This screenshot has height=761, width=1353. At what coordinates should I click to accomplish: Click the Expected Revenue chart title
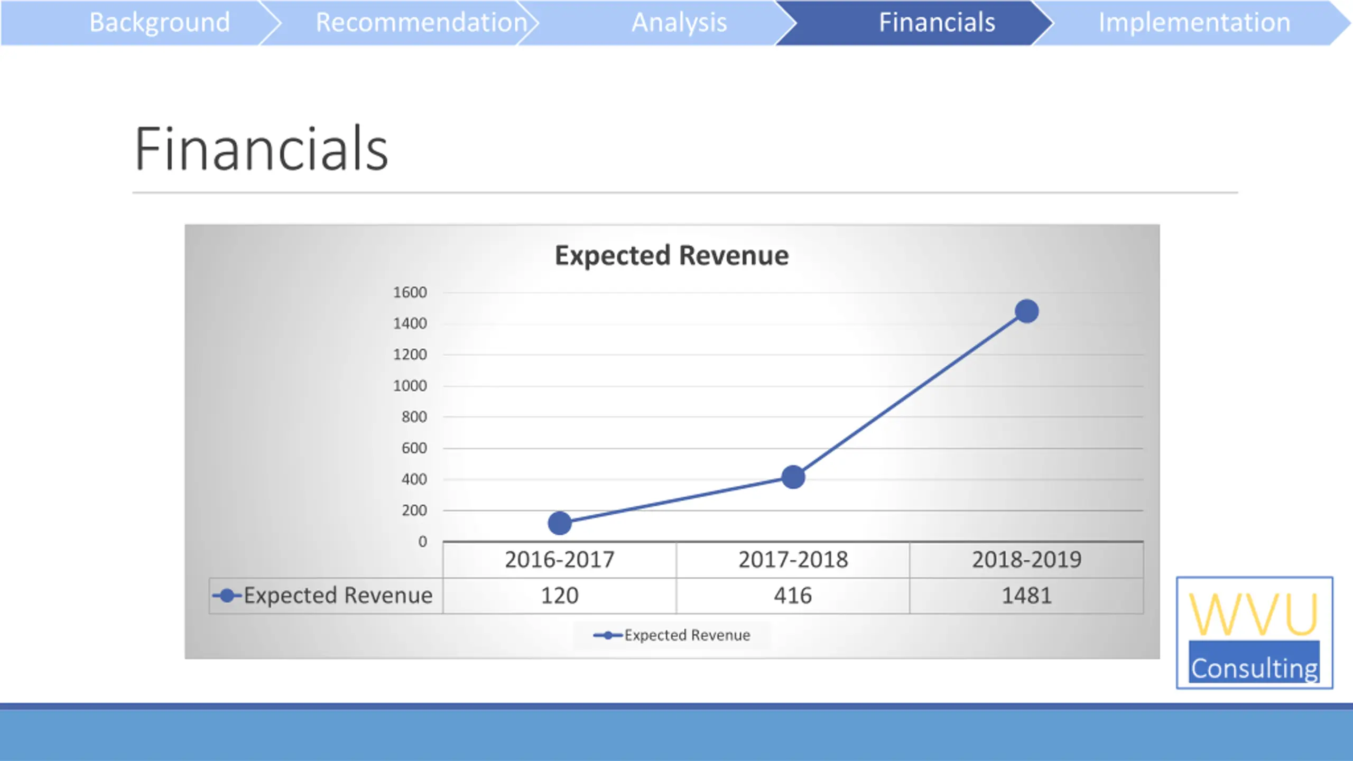click(672, 255)
